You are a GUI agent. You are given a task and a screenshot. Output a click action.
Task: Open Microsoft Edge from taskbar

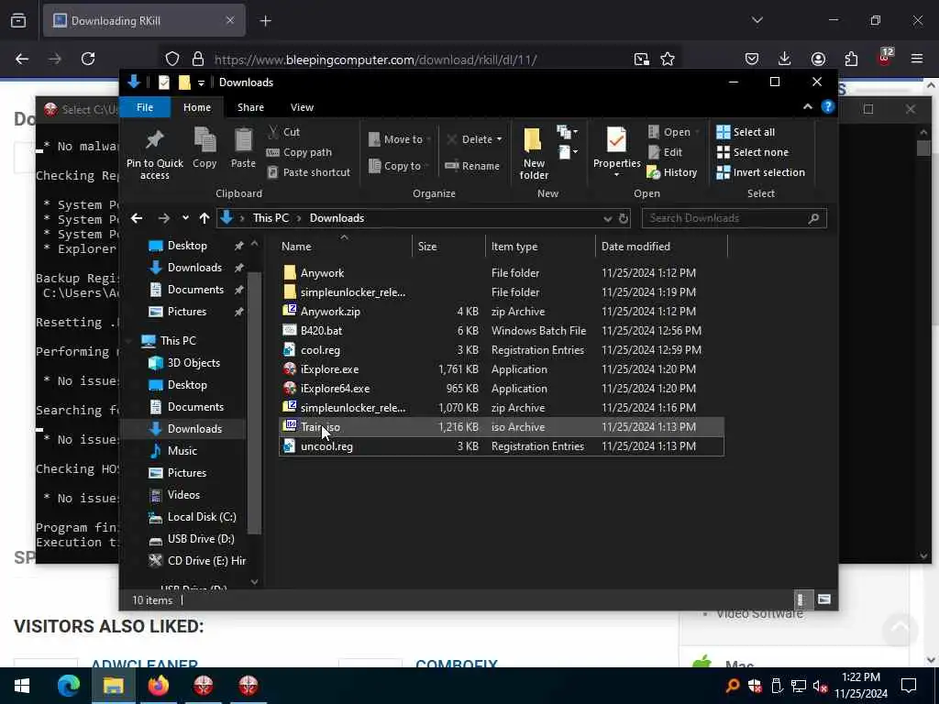tap(68, 686)
